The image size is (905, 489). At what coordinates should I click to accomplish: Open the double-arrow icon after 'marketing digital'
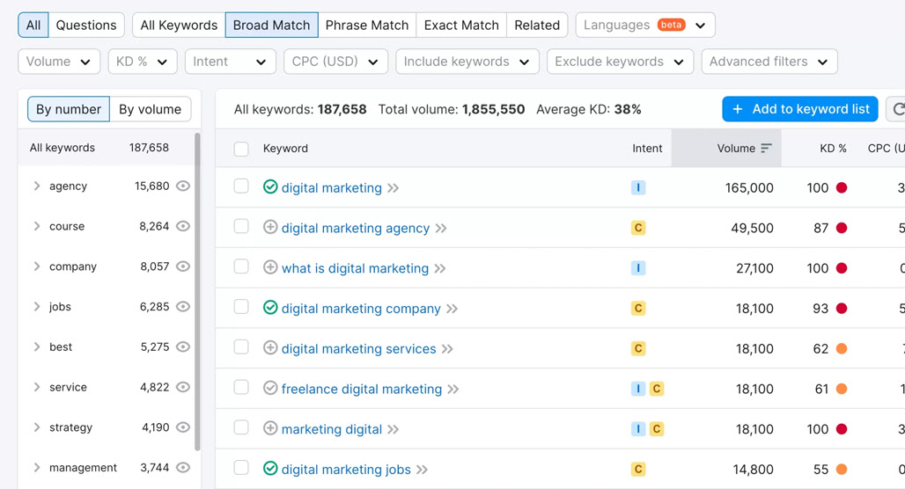pyautogui.click(x=393, y=429)
